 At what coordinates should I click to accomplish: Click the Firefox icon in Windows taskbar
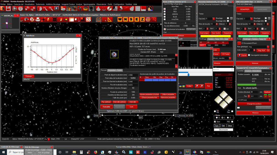(95, 152)
